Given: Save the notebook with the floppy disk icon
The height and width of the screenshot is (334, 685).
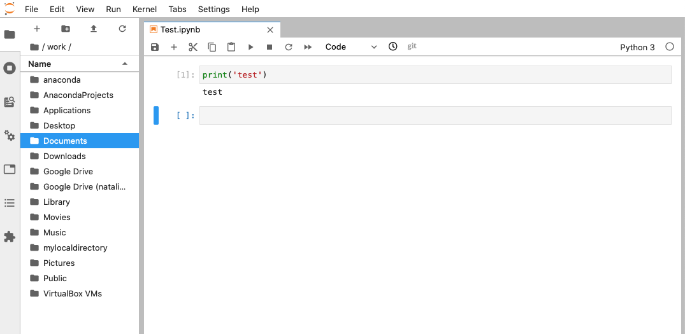Looking at the screenshot, I should 155,47.
